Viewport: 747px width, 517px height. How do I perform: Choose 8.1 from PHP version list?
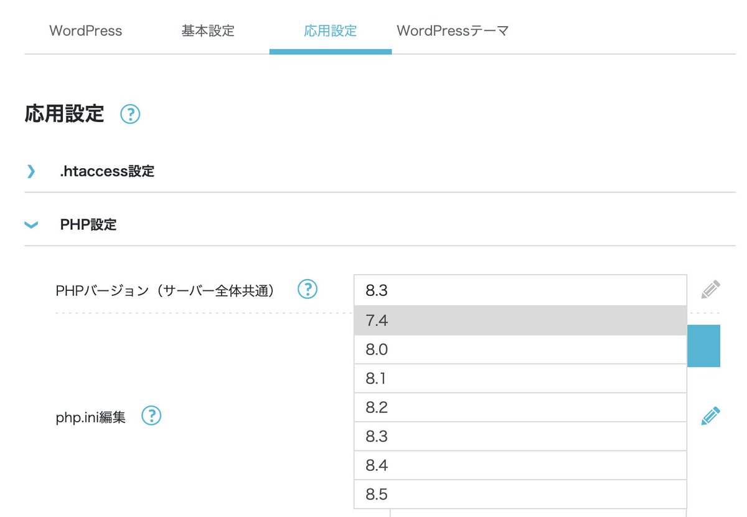pos(520,379)
